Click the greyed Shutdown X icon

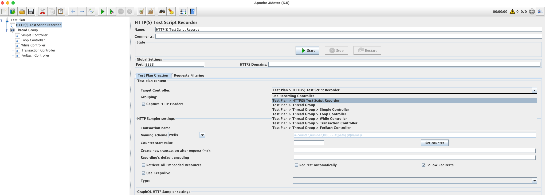tap(130, 11)
